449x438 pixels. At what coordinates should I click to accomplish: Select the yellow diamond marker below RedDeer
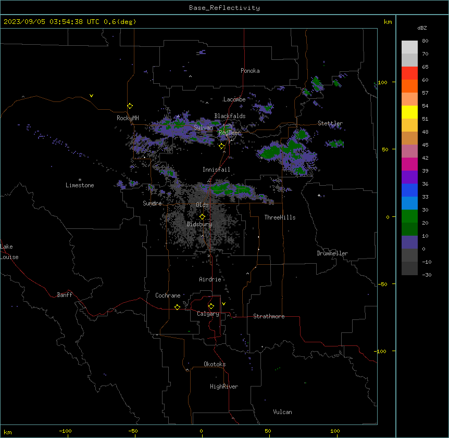click(222, 146)
